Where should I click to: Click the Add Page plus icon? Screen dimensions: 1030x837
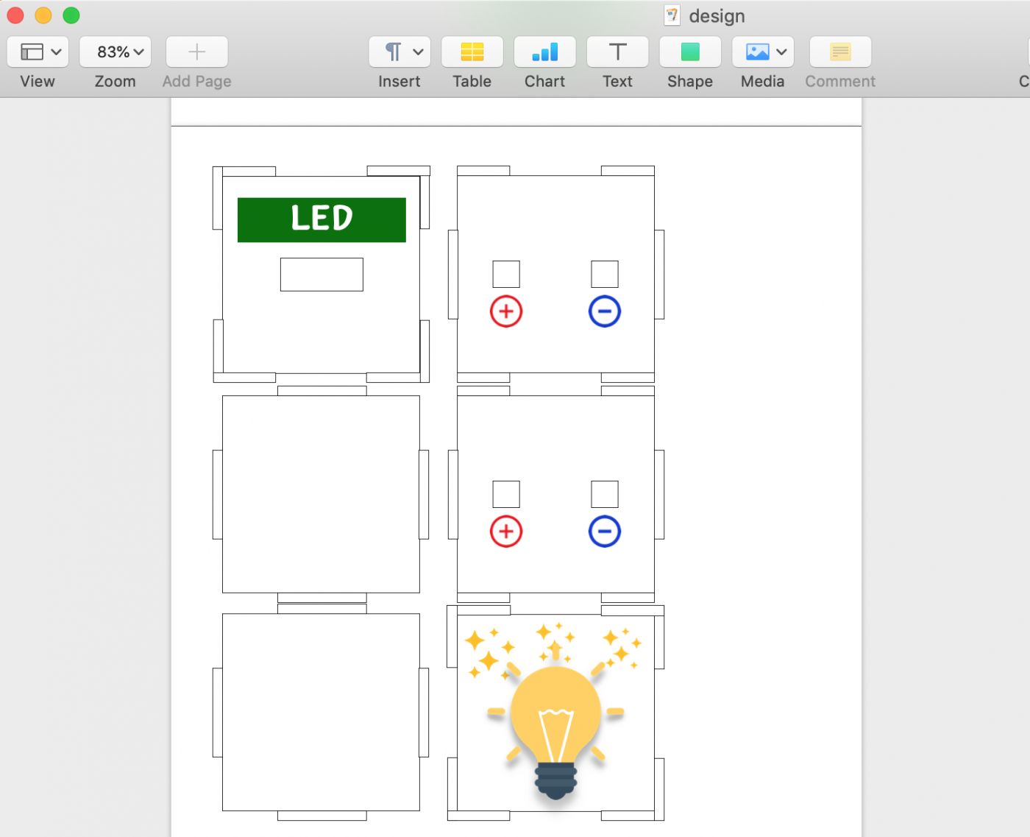tap(196, 52)
